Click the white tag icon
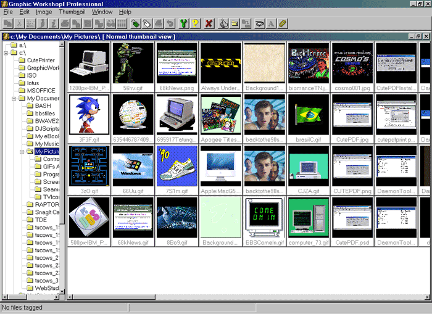 pyautogui.click(x=147, y=23)
